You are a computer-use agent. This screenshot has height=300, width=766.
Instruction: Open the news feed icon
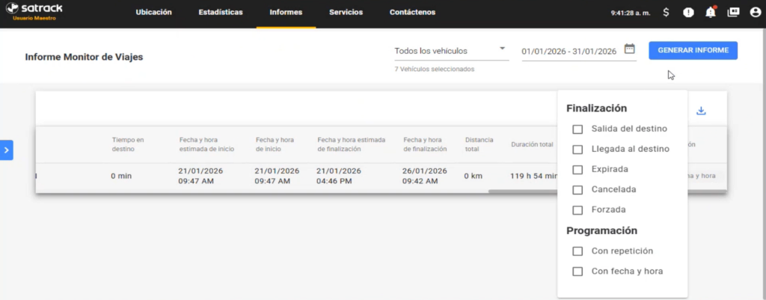pyautogui.click(x=733, y=12)
